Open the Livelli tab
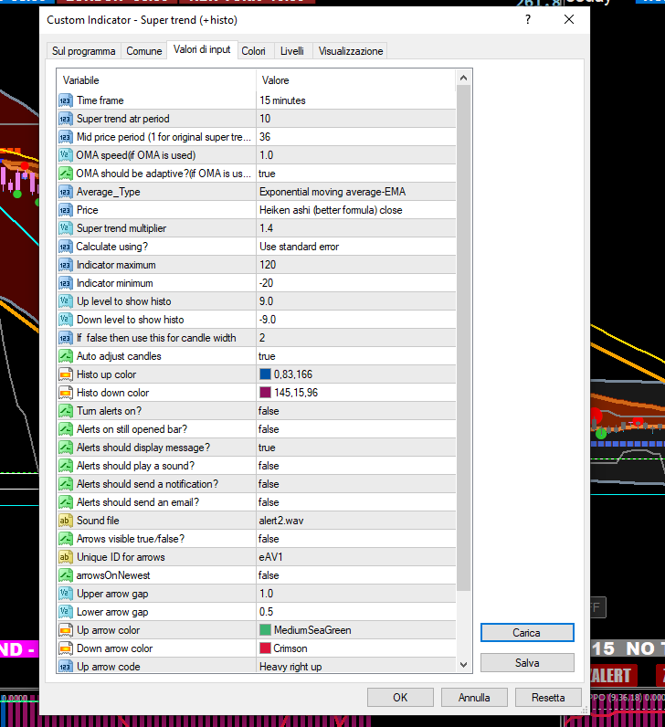 pos(292,51)
